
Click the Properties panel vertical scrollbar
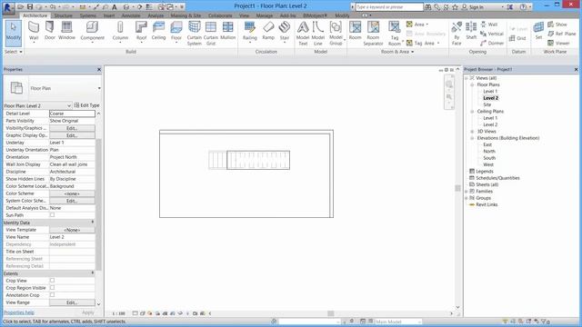[x=99, y=204]
